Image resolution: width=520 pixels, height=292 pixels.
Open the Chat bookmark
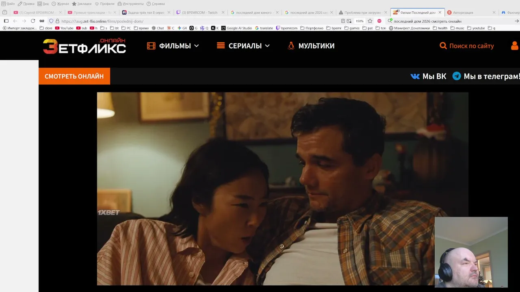[x=158, y=28]
